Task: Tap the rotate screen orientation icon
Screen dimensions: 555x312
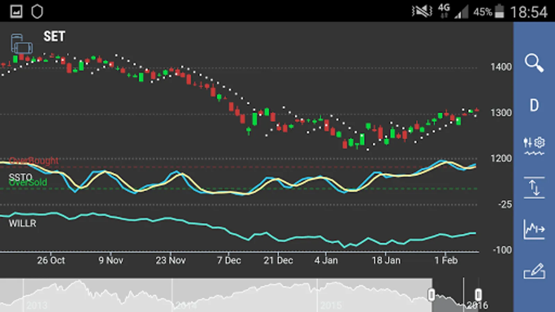Action: click(x=22, y=44)
